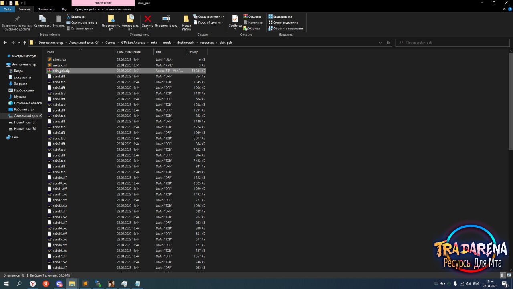
Task: Open Discord from the taskbar
Action: pyautogui.click(x=59, y=284)
